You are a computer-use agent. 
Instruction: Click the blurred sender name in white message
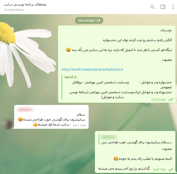point(25,110)
